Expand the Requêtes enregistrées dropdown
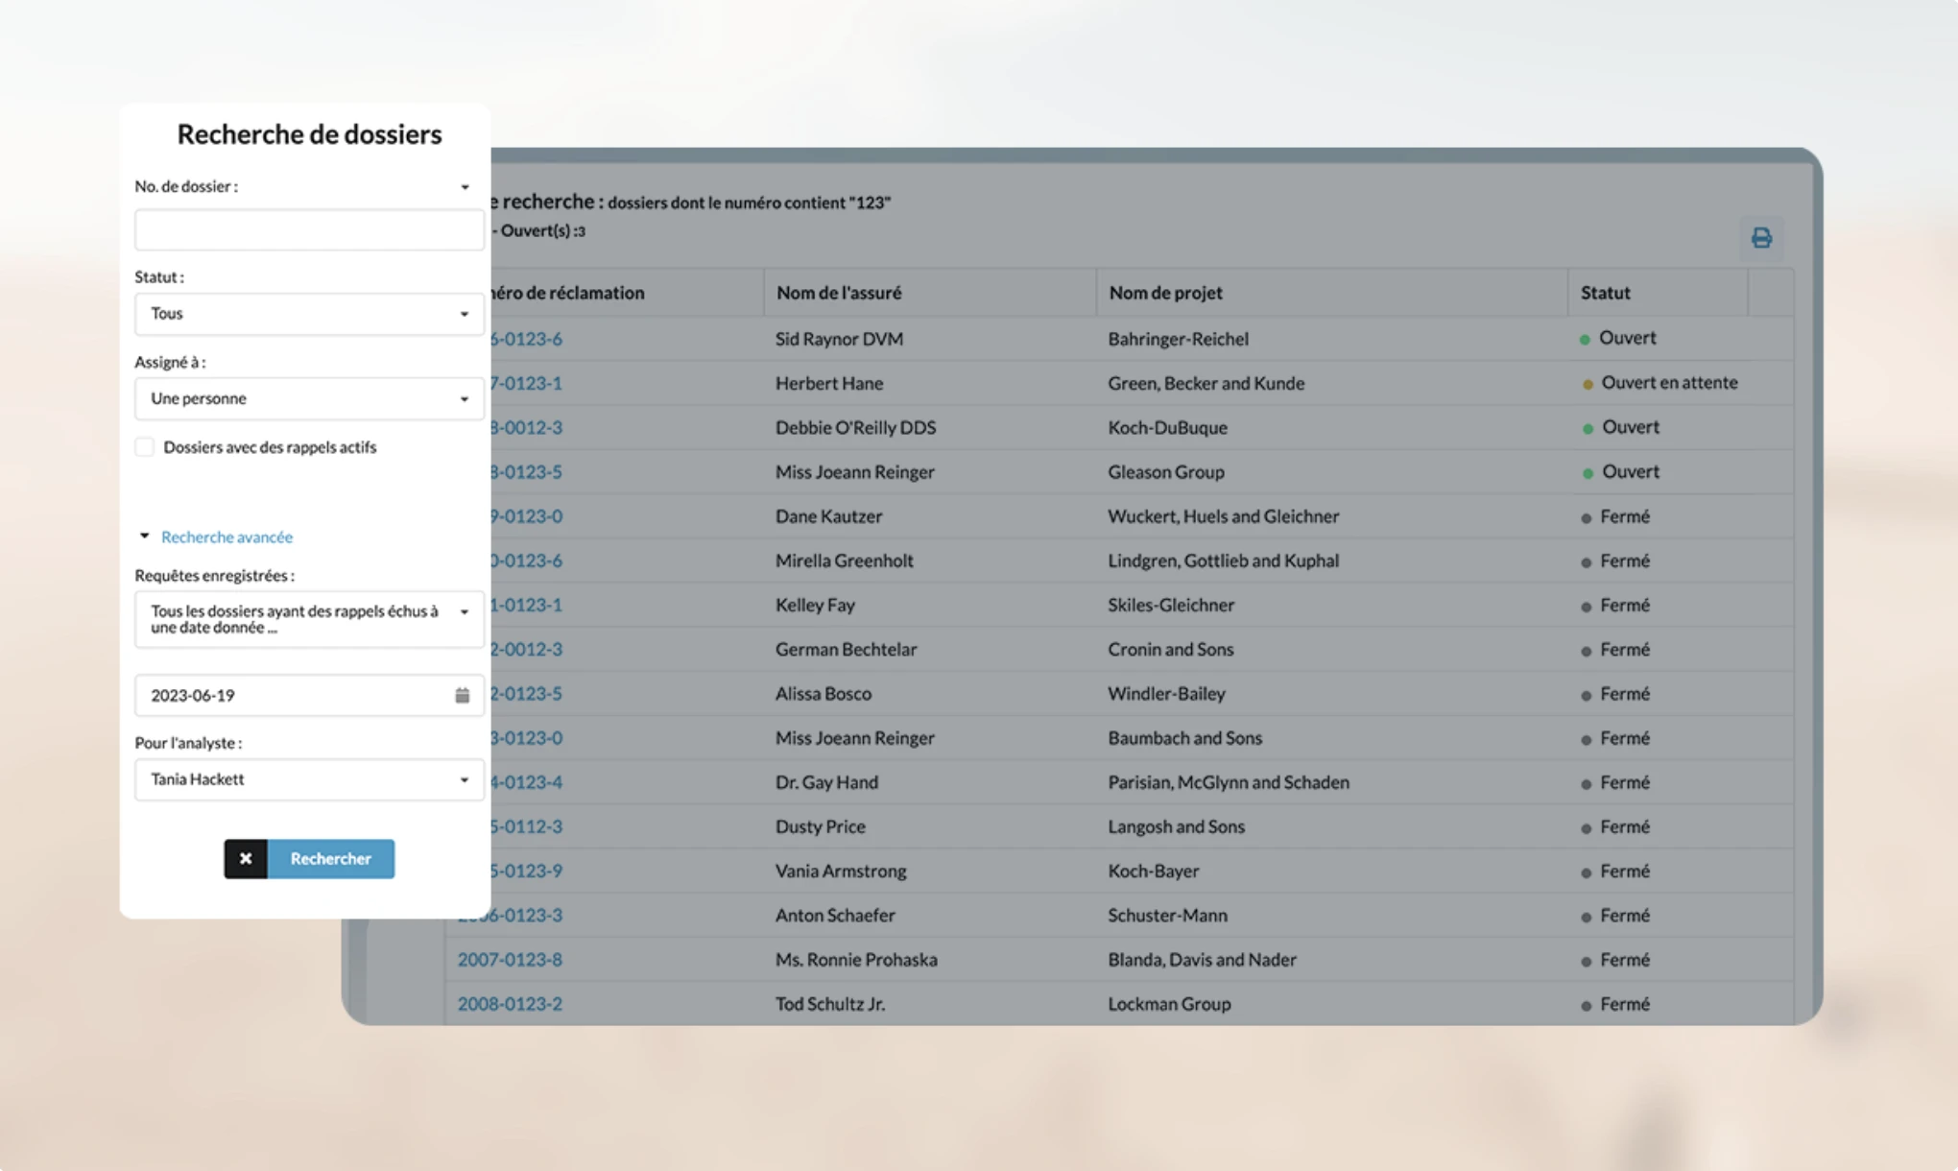The image size is (1958, 1171). (309, 619)
